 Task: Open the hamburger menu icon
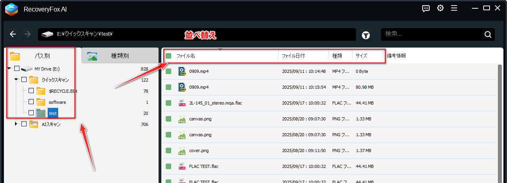pos(454,8)
